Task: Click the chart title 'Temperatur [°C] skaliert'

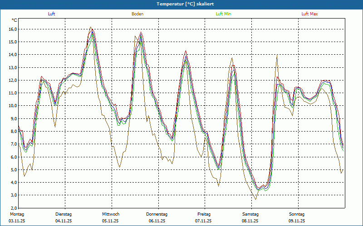Action: click(181, 4)
